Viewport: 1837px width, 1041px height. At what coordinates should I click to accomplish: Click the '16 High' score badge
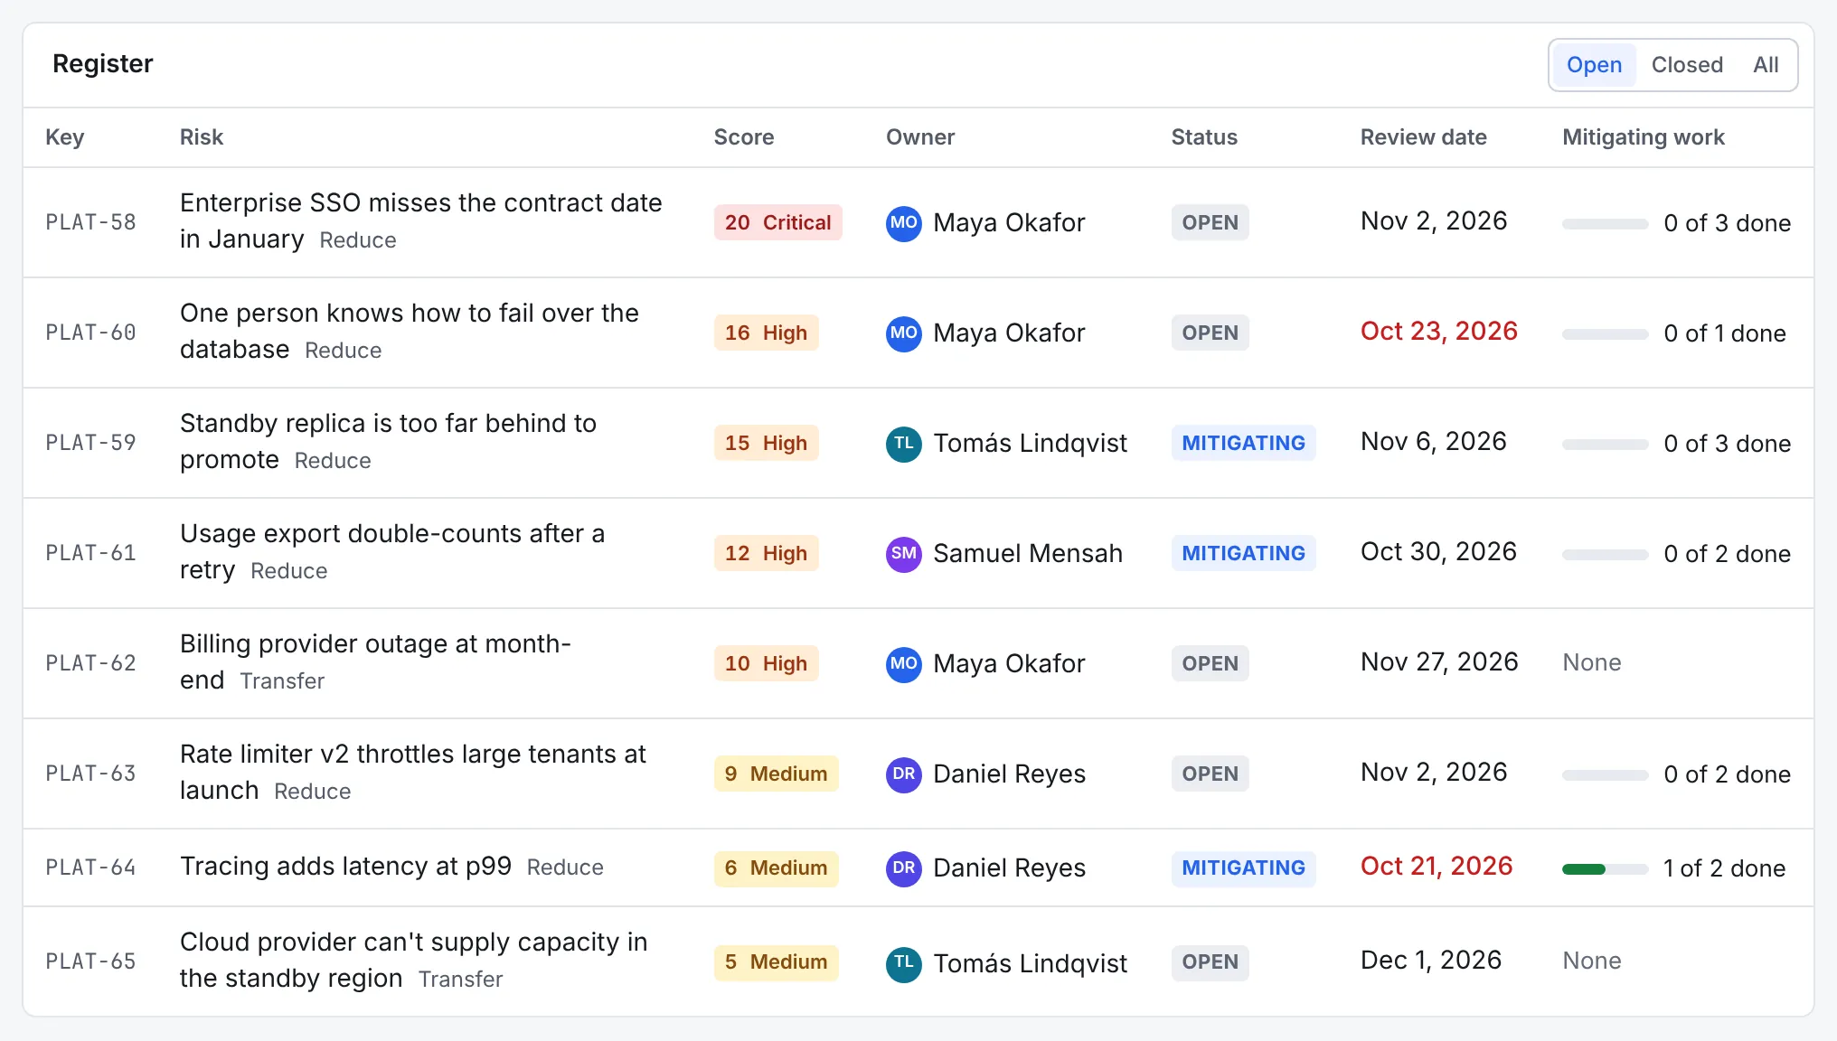click(766, 333)
